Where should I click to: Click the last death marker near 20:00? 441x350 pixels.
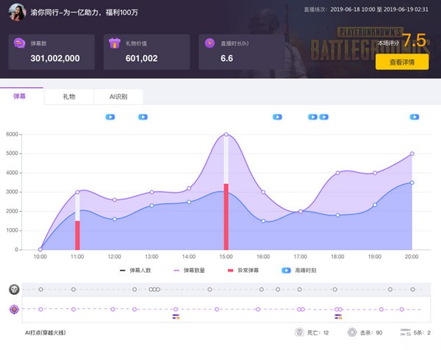click(412, 289)
